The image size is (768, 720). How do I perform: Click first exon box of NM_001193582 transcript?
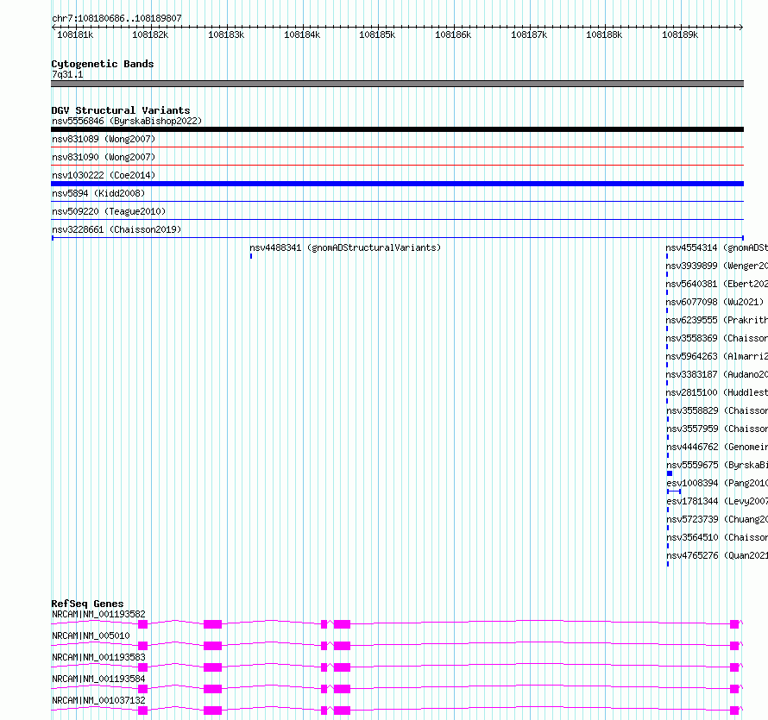143,624
